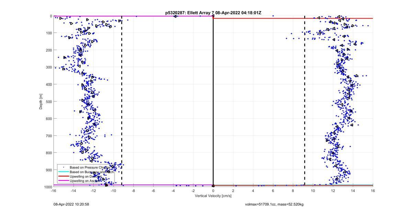Screen dimensions: 412x210
Task: Click the x-axis tick label '-6'
Action: [153, 191]
